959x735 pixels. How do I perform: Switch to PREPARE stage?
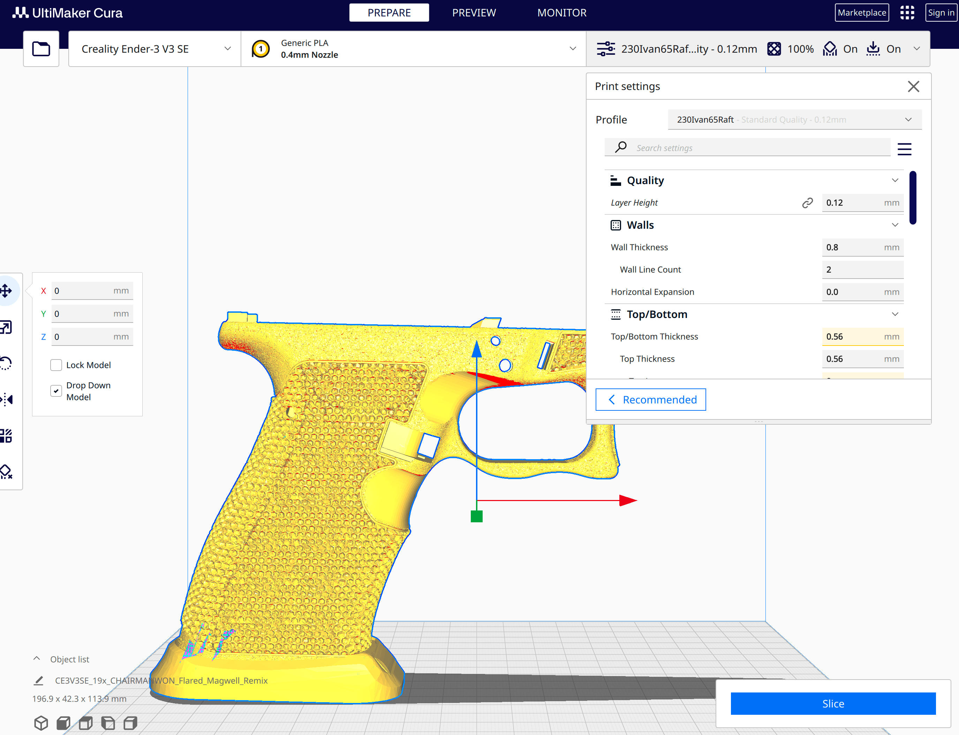click(389, 13)
